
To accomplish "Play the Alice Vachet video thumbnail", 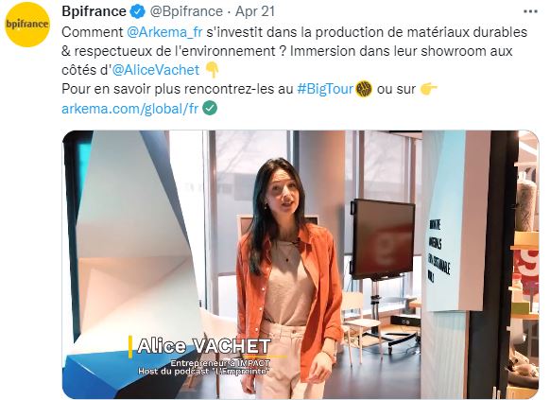I will (x=301, y=265).
